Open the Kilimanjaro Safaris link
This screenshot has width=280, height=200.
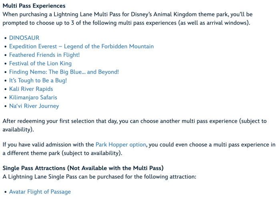point(33,97)
